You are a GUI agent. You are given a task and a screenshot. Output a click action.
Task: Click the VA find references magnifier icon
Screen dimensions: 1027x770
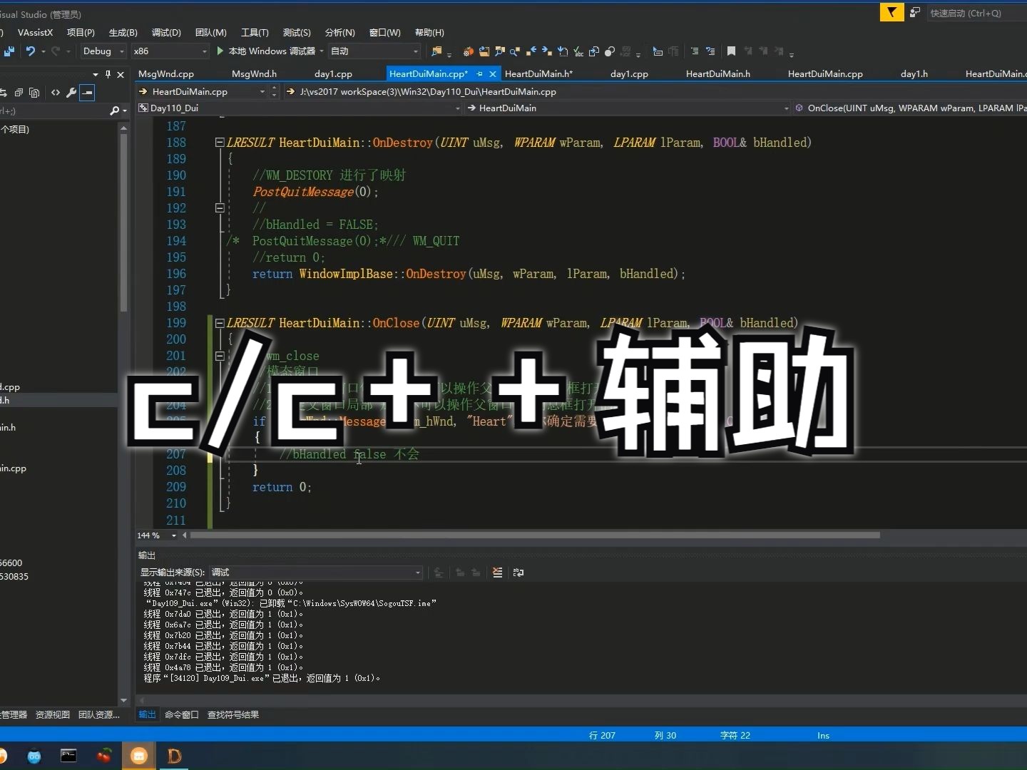click(x=515, y=51)
